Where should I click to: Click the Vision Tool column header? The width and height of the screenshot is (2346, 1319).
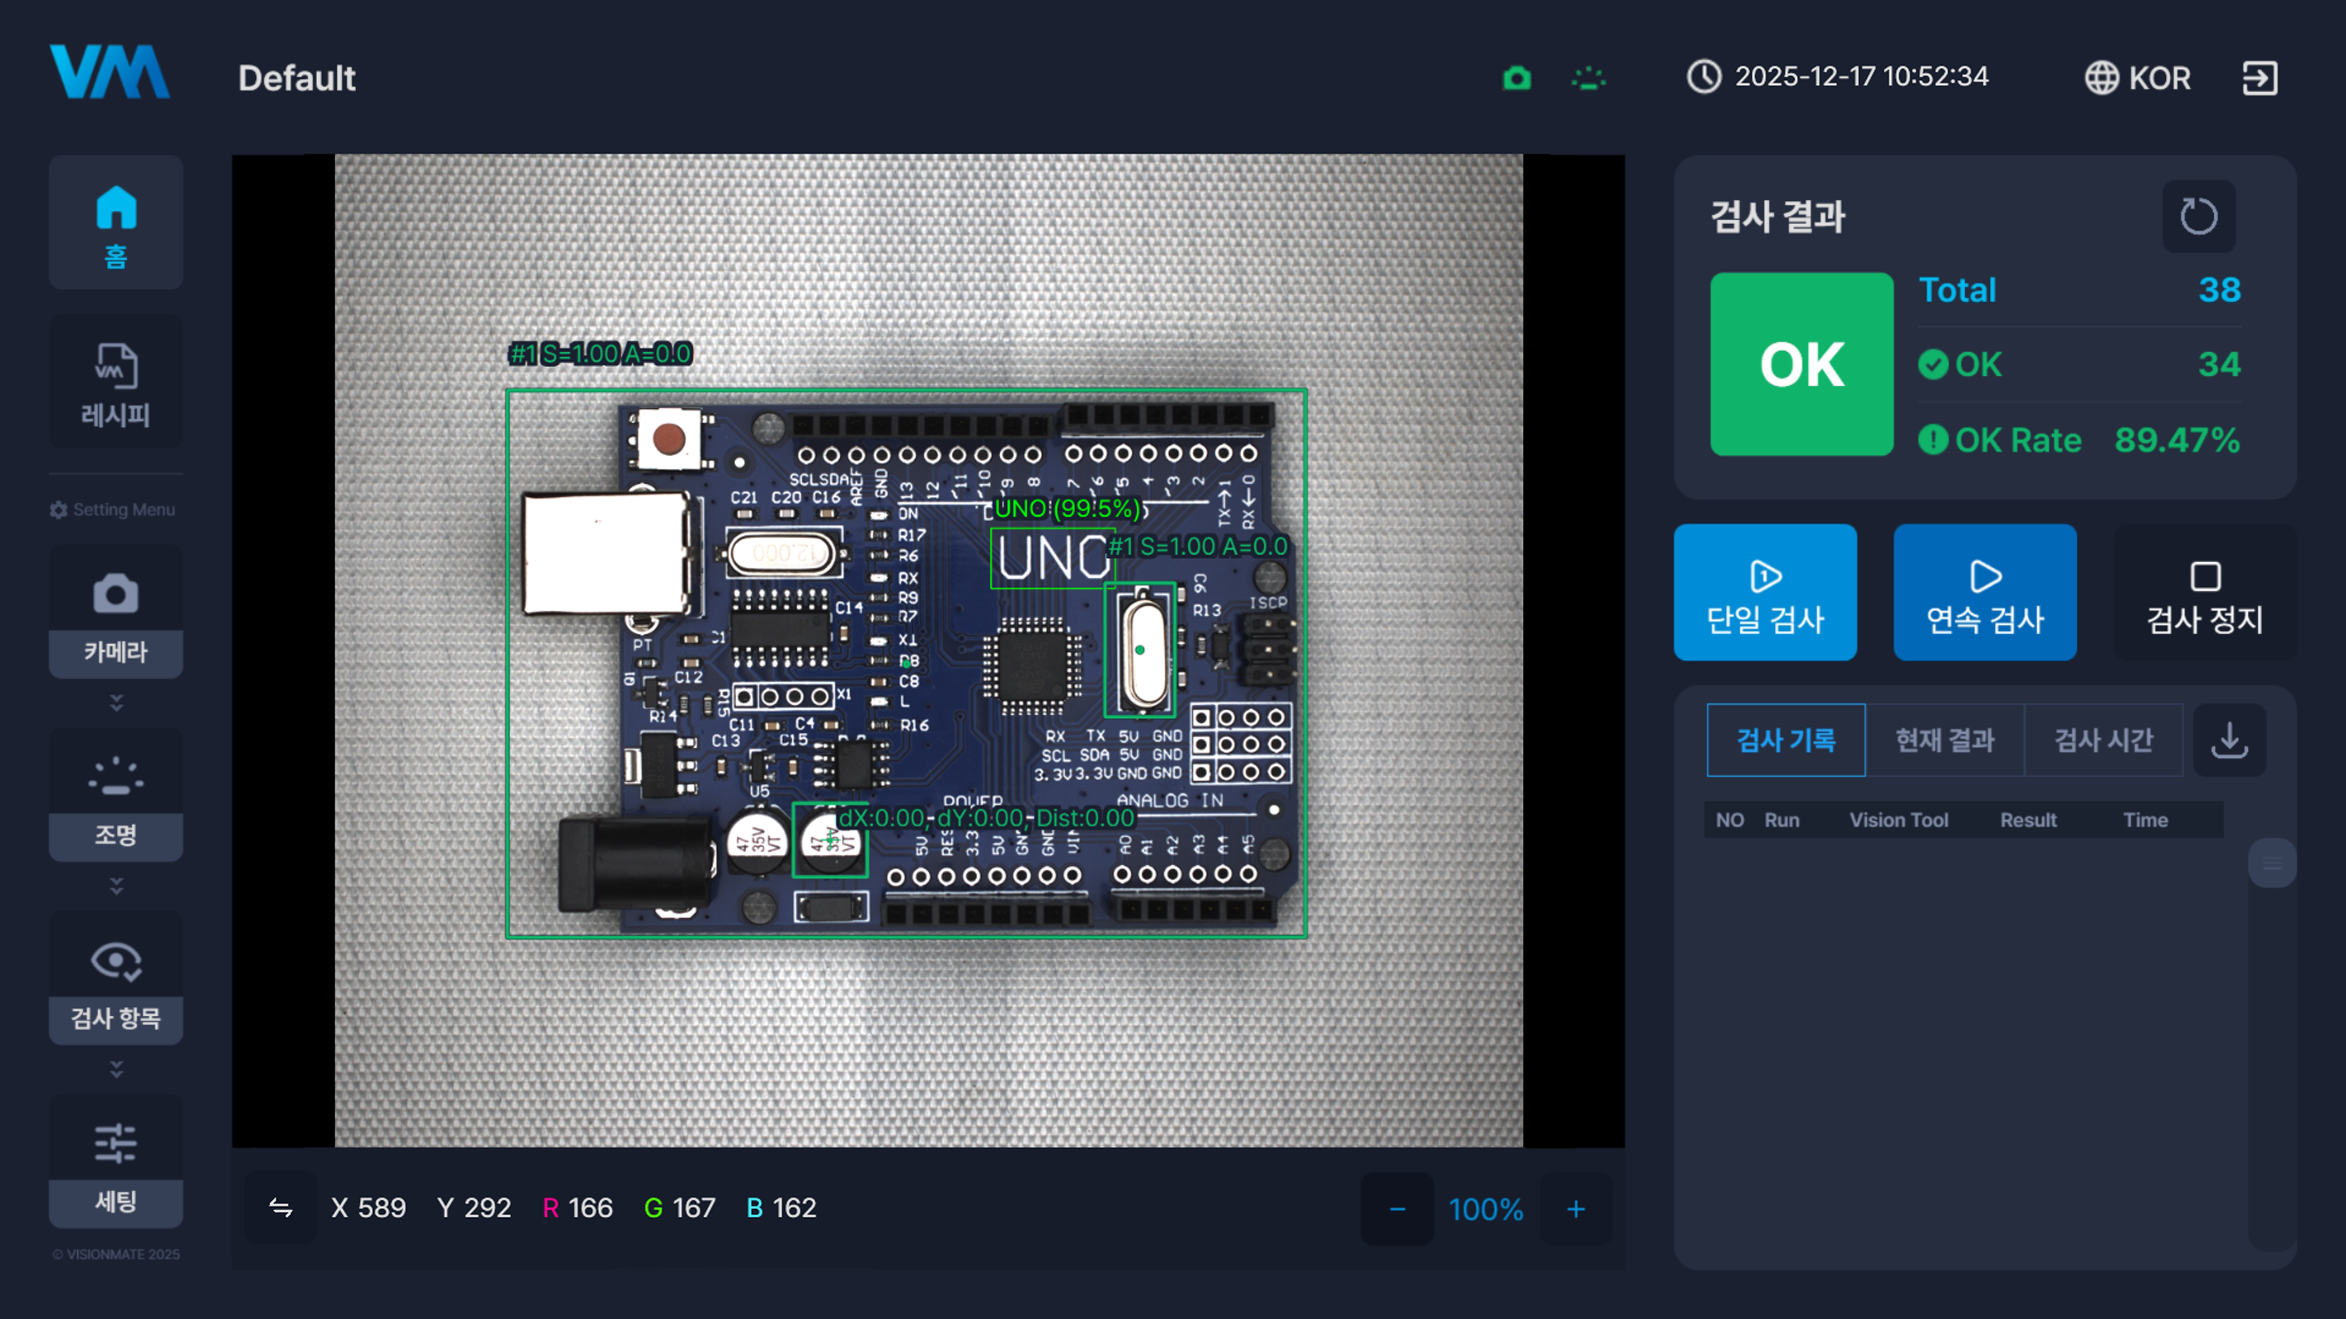point(1899,820)
